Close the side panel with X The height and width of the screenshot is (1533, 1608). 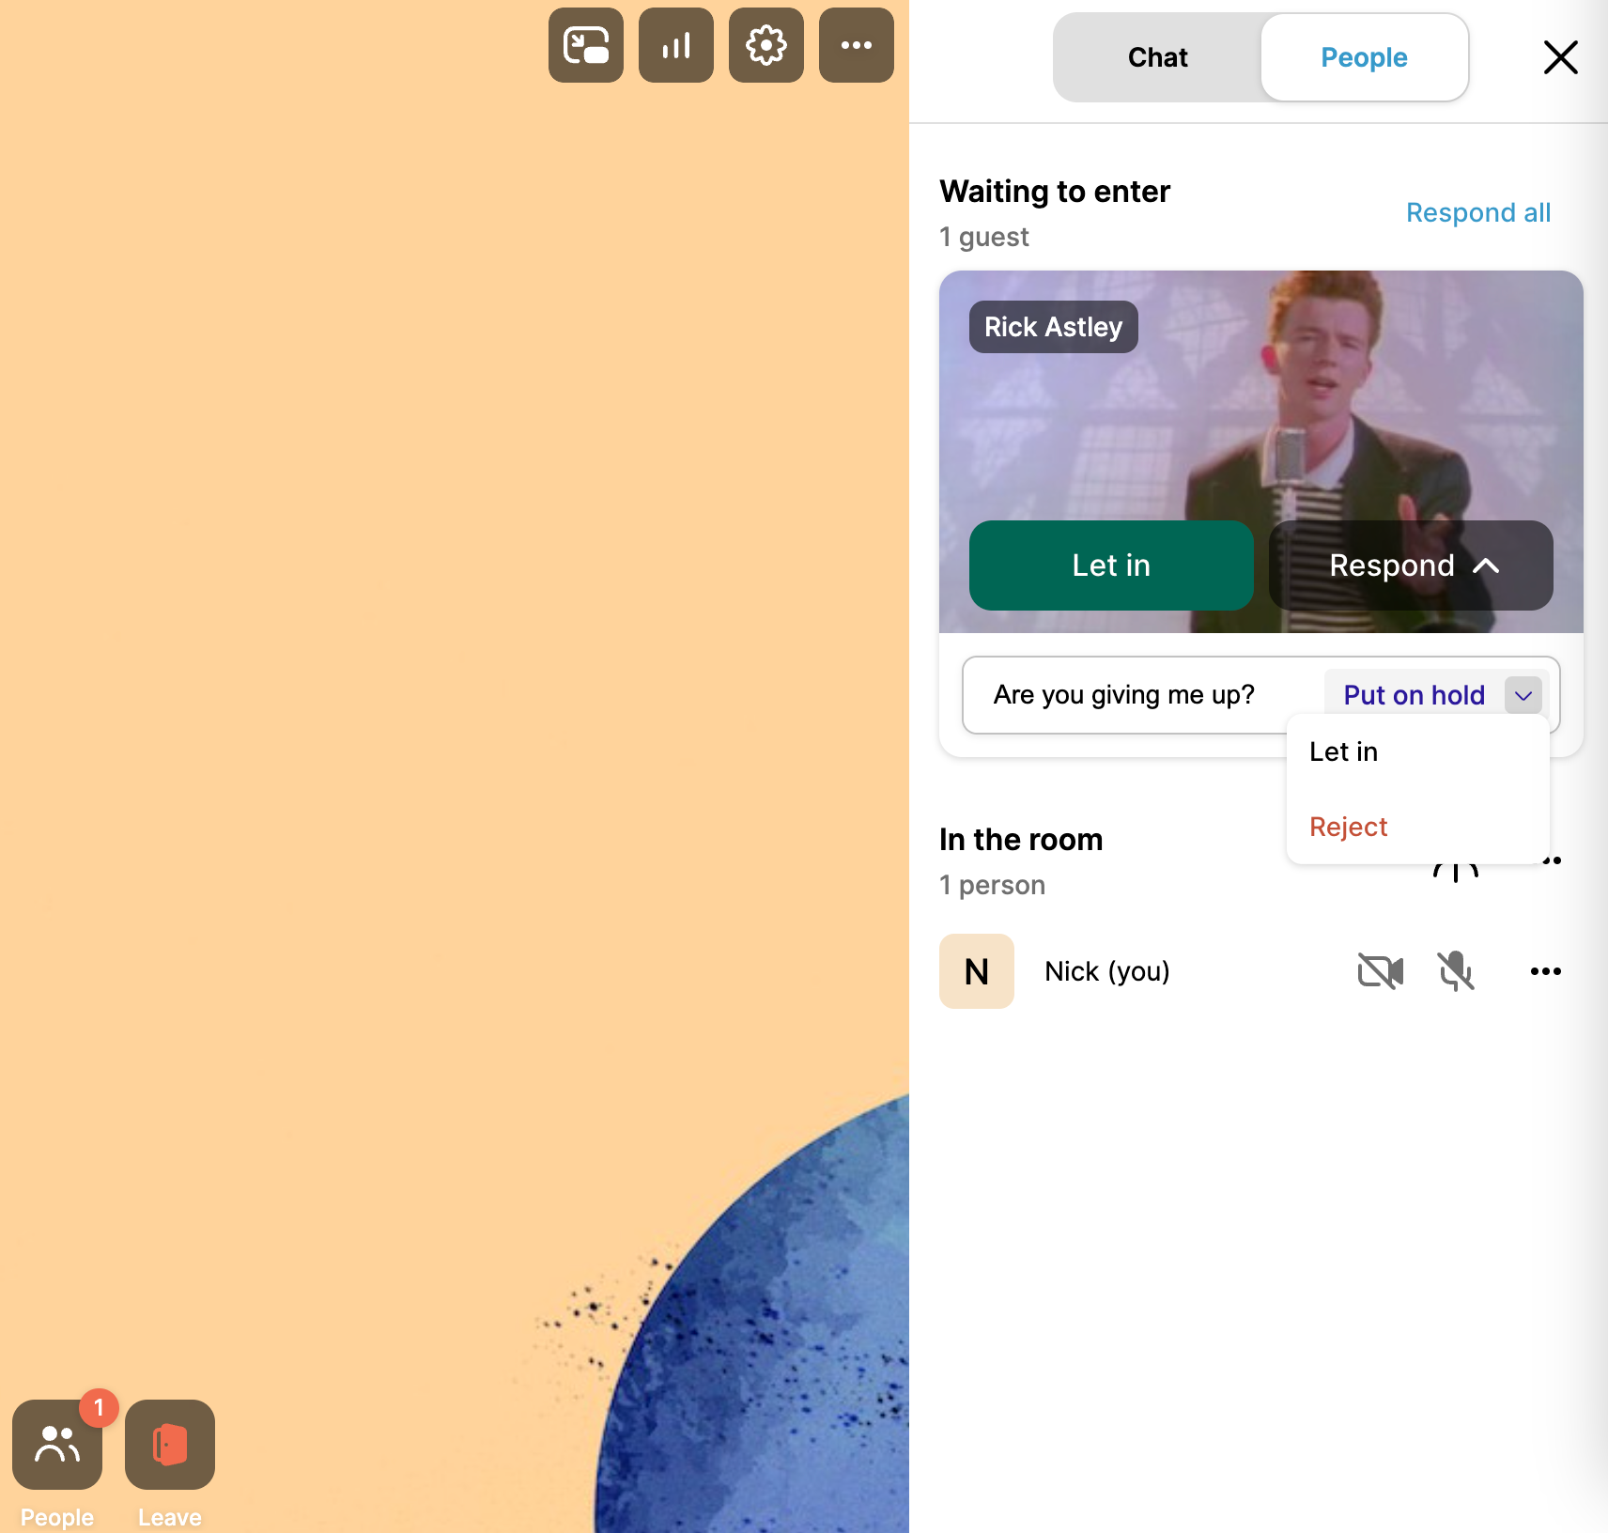(1560, 57)
